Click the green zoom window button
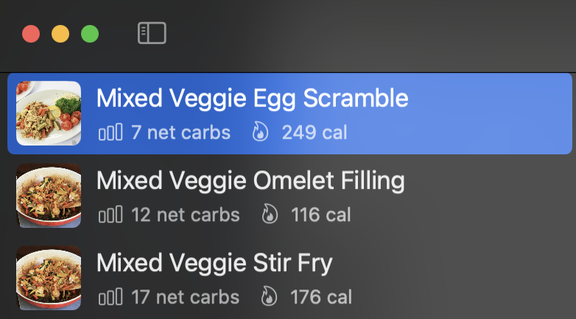 click(90, 34)
